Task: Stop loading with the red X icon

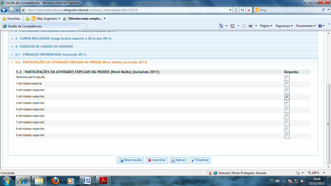Action: click(x=249, y=10)
